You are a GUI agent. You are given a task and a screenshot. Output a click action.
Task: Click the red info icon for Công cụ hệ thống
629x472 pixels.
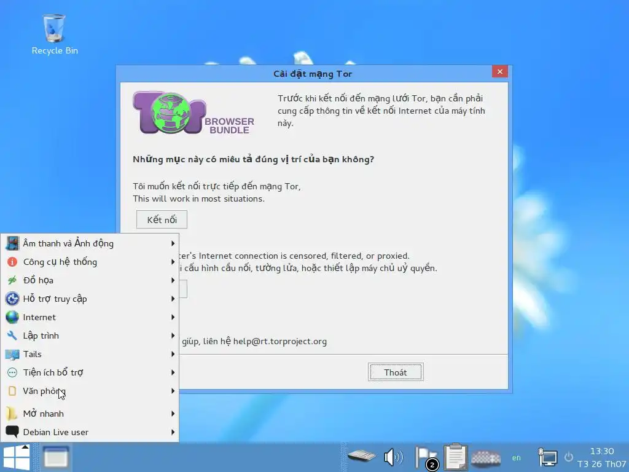tap(12, 262)
